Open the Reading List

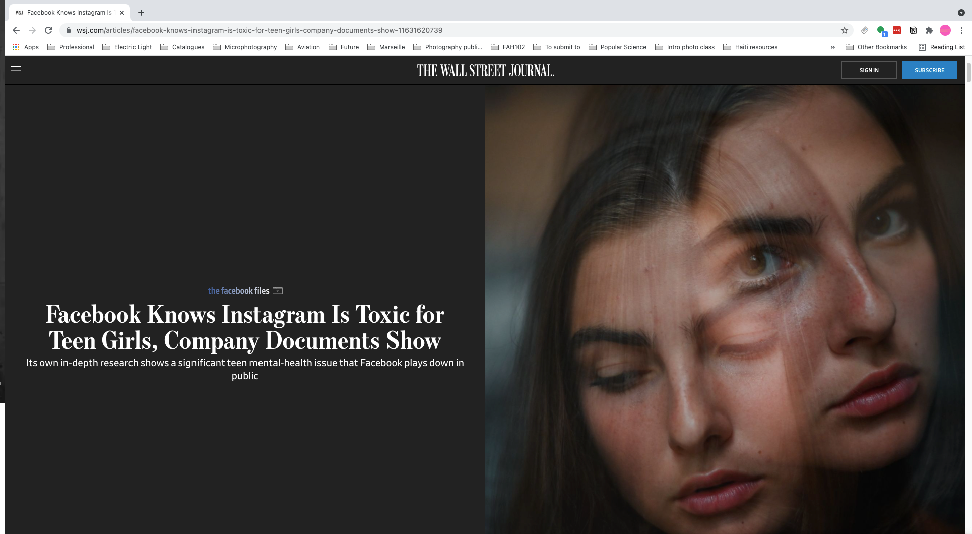(x=942, y=47)
